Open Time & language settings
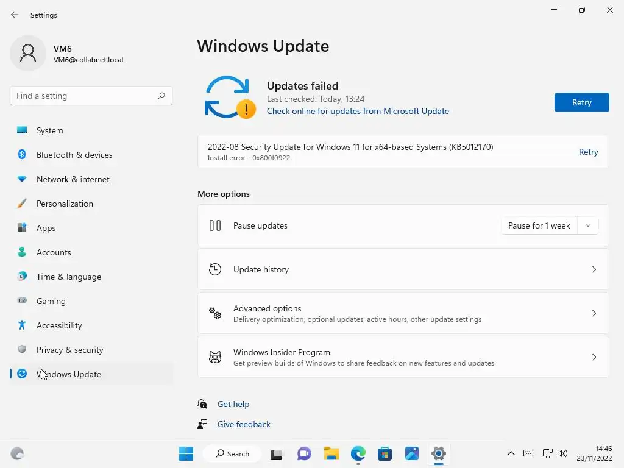 click(91, 277)
